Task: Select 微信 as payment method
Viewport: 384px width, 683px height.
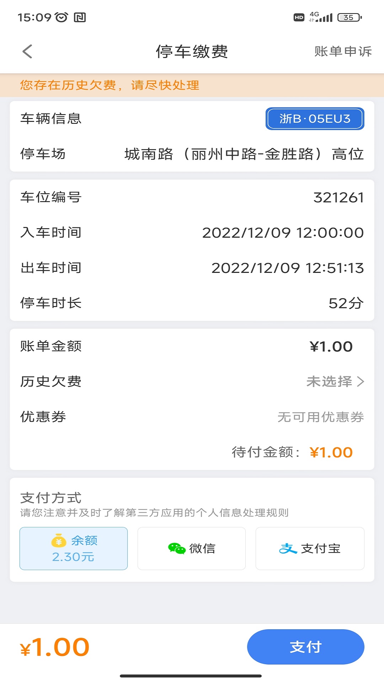Action: pos(192,549)
